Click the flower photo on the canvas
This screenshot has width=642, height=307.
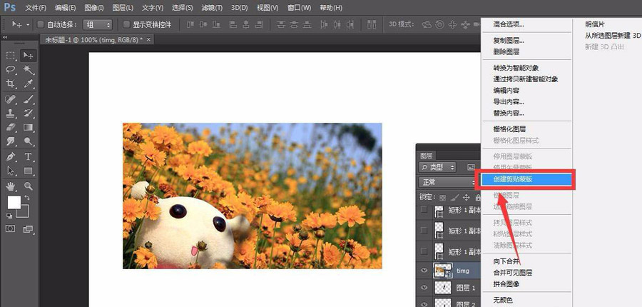point(253,196)
